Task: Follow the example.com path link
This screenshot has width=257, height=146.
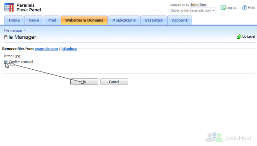Action: (46, 49)
